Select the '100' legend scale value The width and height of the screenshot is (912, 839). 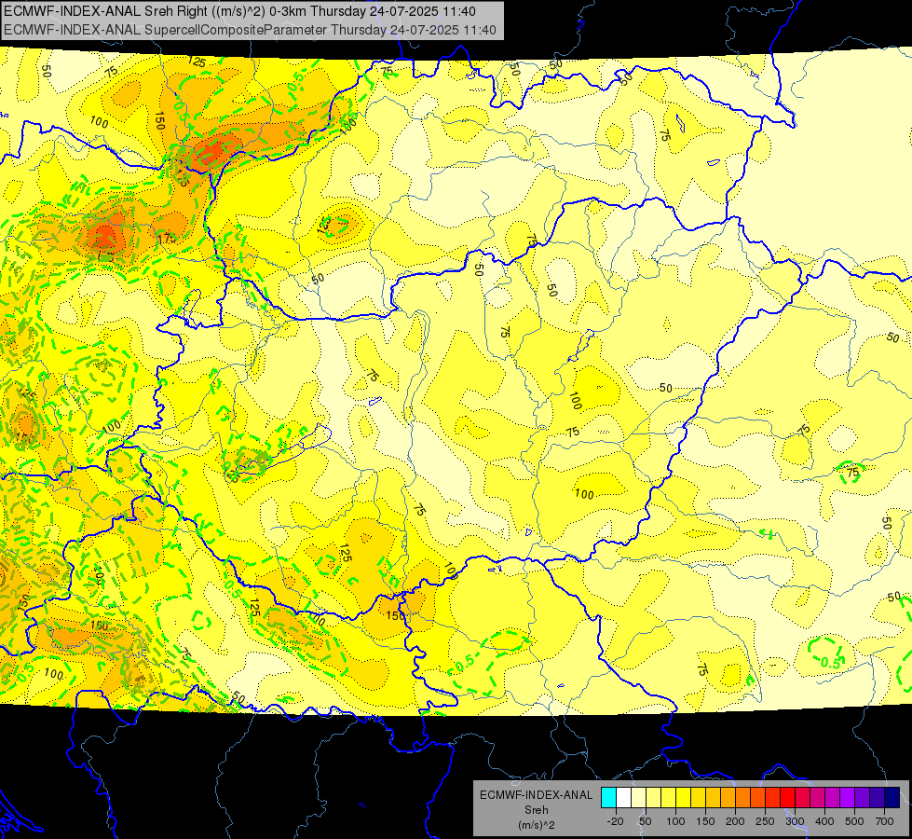pyautogui.click(x=676, y=821)
